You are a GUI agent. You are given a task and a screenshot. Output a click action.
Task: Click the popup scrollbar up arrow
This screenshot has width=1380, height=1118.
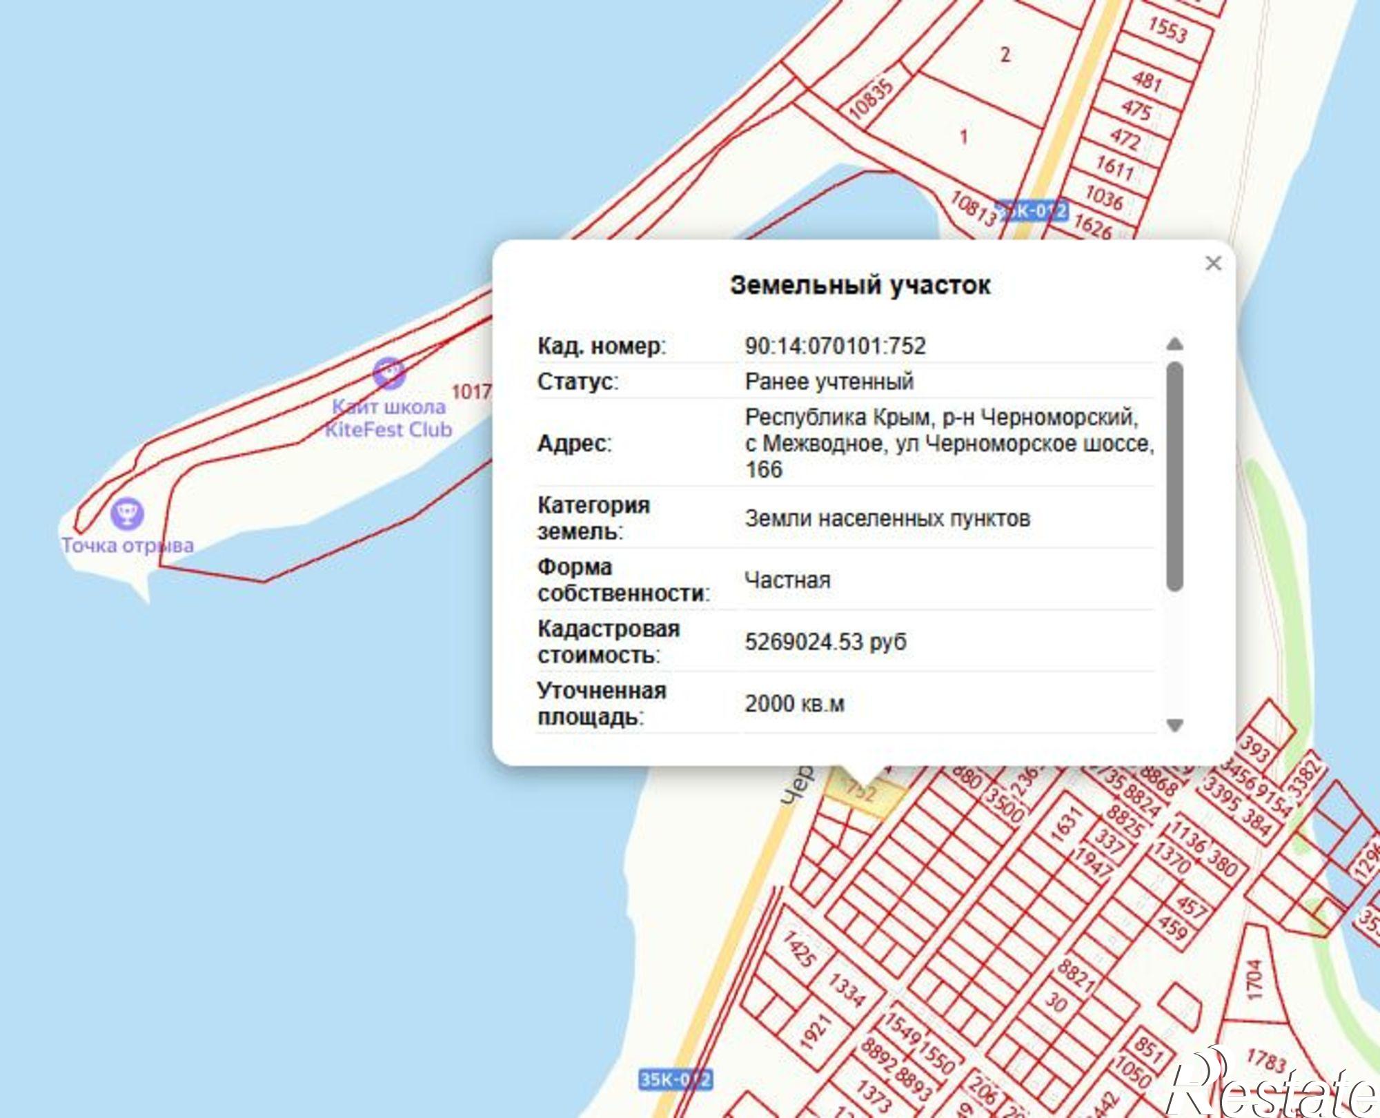1174,344
